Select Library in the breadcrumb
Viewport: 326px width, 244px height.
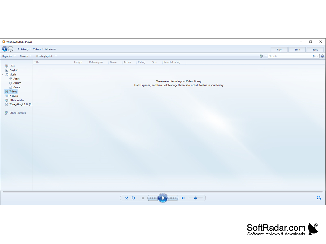[x=25, y=49]
